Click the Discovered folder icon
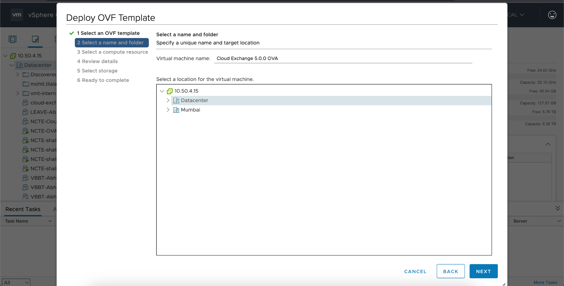 click(x=26, y=74)
